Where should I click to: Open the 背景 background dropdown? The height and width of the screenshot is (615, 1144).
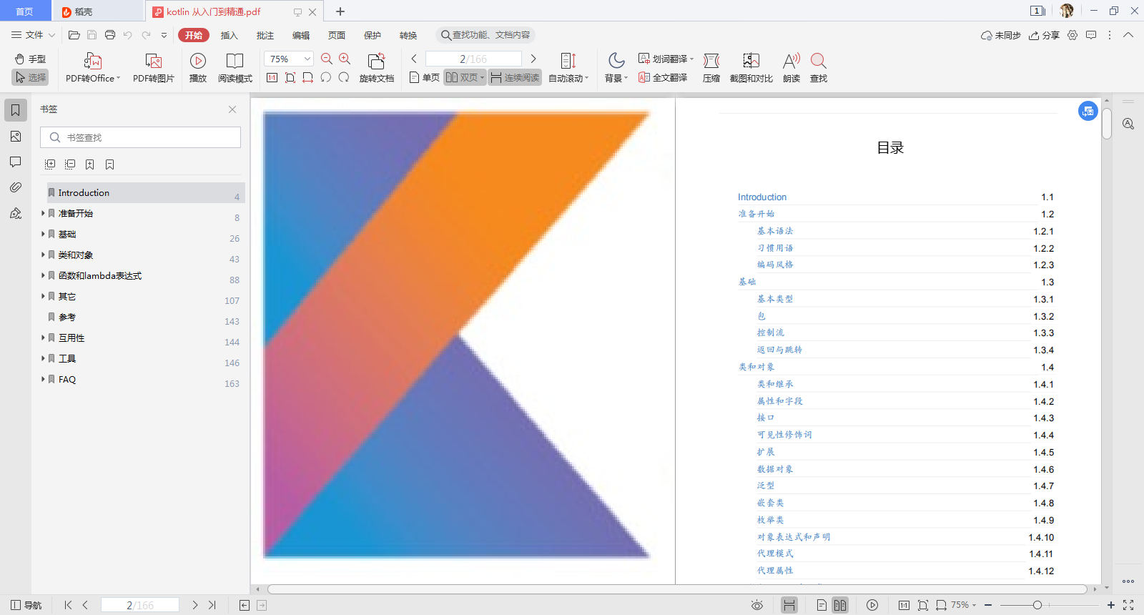tap(616, 68)
